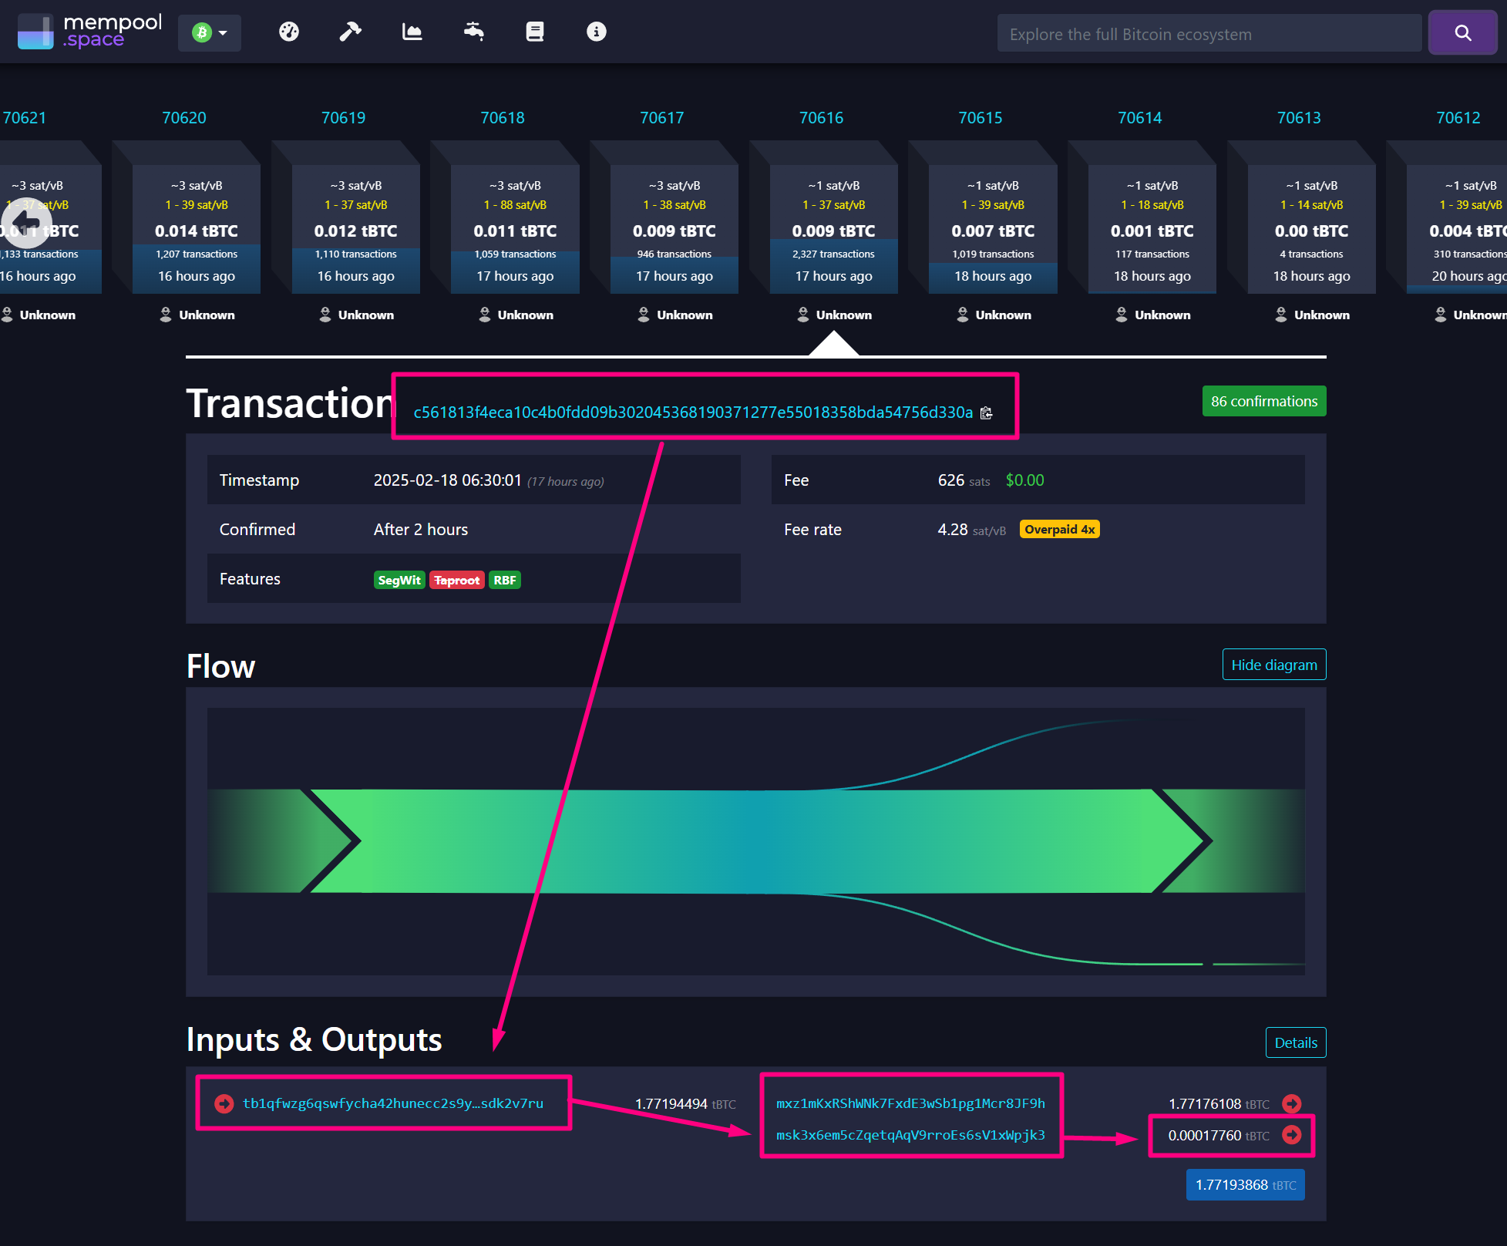Hide the flow diagram

pyautogui.click(x=1273, y=665)
